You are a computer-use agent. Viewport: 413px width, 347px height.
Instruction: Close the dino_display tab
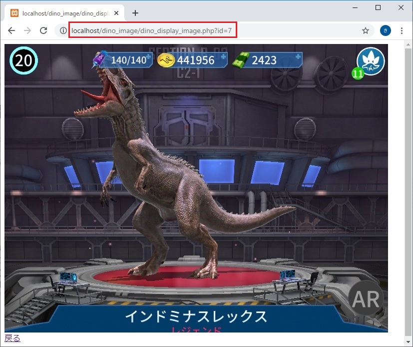click(116, 13)
